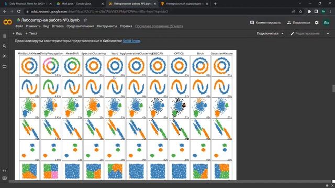The width and height of the screenshot is (335, 188).
Task: Click the Birch column header text
Action: tap(200, 53)
